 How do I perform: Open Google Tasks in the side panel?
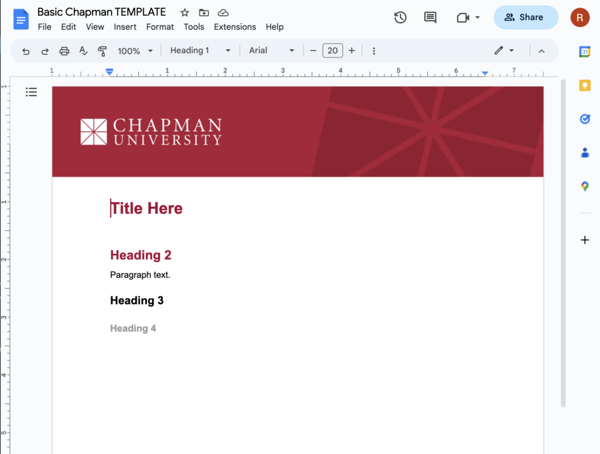coord(585,119)
